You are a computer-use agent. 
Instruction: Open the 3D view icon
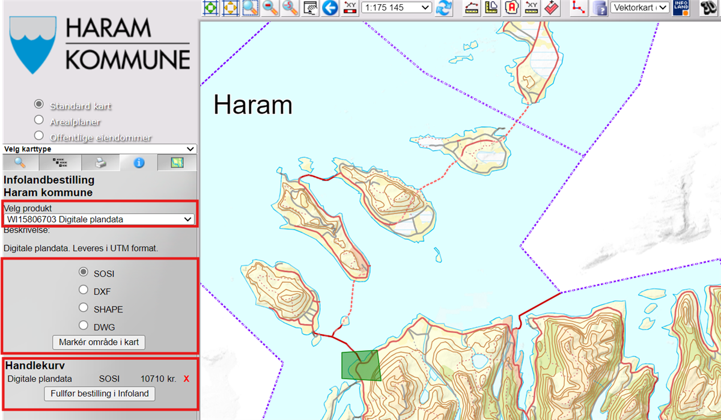(710, 8)
